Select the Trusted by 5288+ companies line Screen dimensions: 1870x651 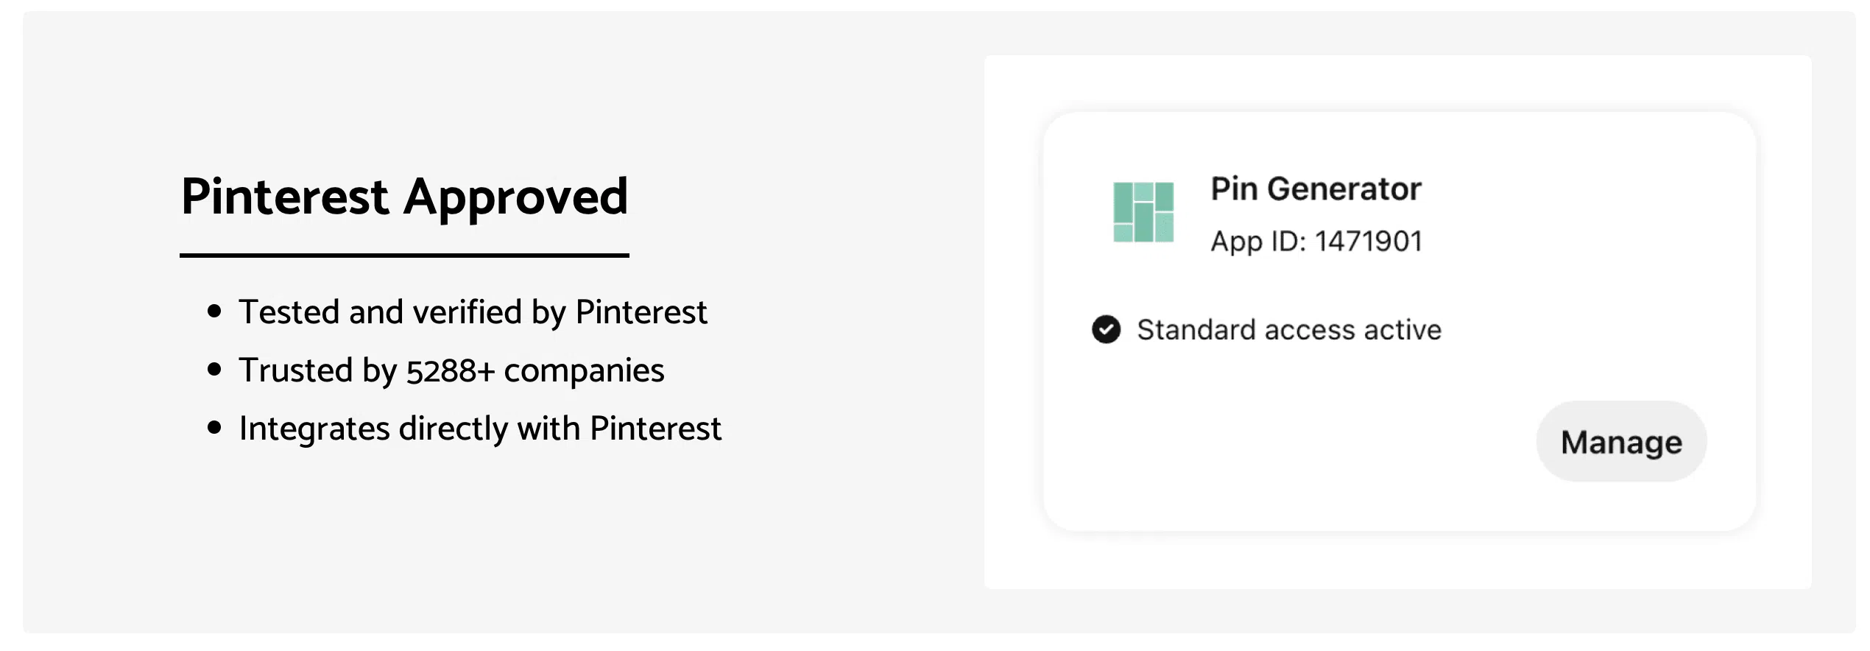pyautogui.click(x=451, y=370)
